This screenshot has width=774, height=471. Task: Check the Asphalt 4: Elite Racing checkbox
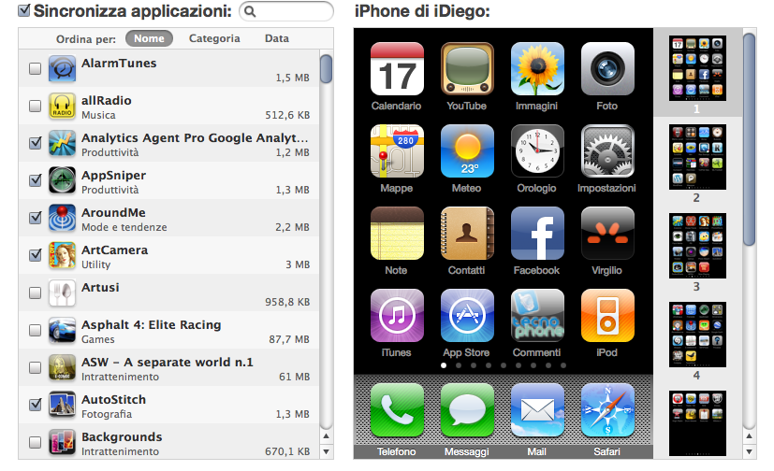pos(35,330)
